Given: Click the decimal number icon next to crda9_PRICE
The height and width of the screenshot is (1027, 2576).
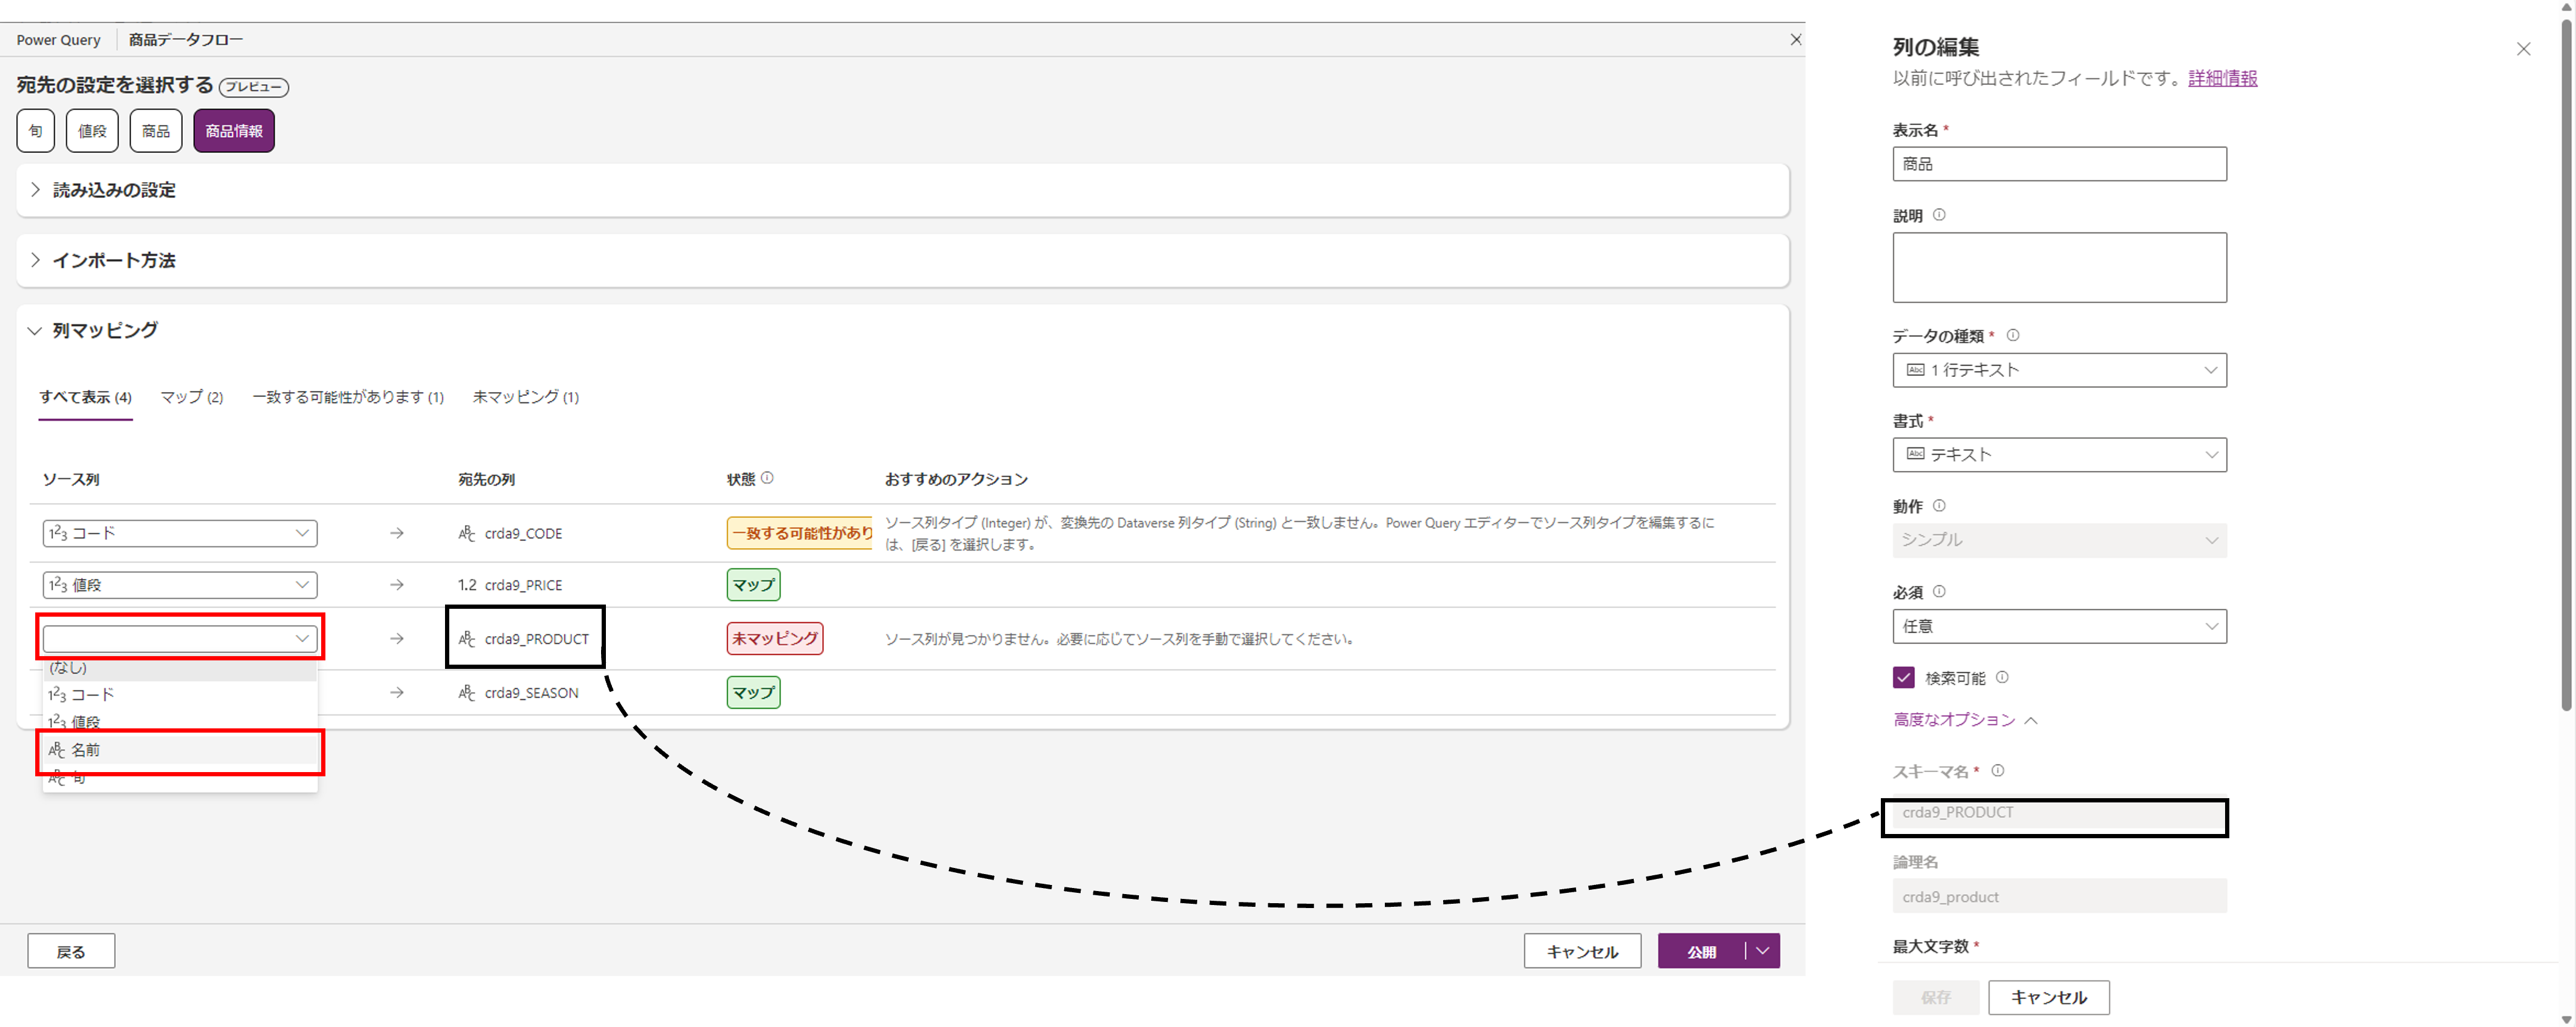Looking at the screenshot, I should (466, 585).
